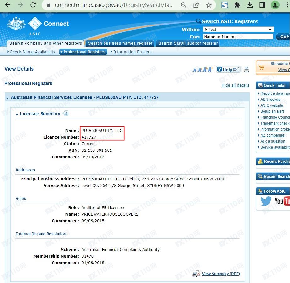Click the PDF icon beside View Summary
The width and height of the screenshot is (290, 283).
(x=196, y=274)
